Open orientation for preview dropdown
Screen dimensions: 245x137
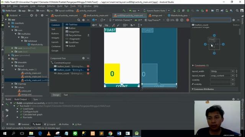103,20
